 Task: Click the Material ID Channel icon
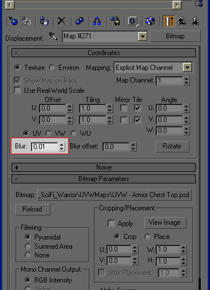133,21
